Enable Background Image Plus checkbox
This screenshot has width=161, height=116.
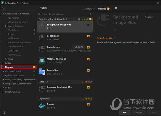point(88,25)
